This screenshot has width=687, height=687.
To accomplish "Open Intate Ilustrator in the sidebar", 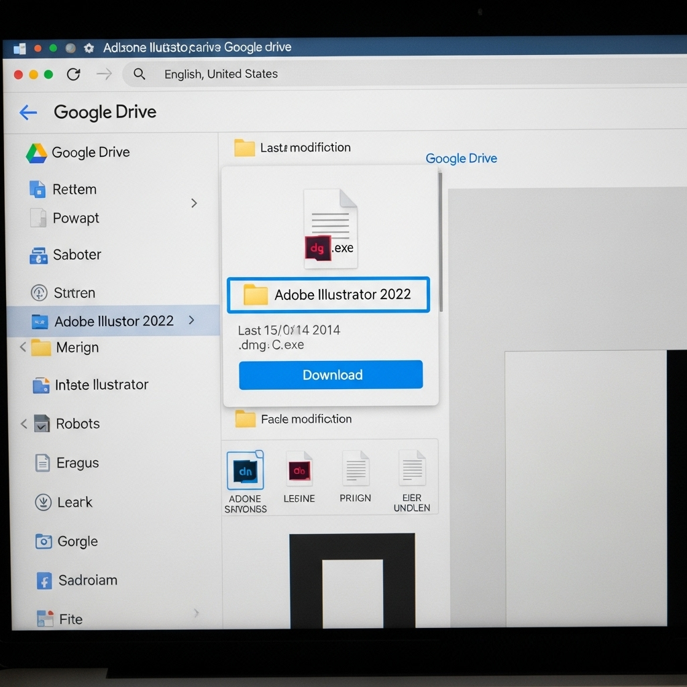I will point(91,385).
